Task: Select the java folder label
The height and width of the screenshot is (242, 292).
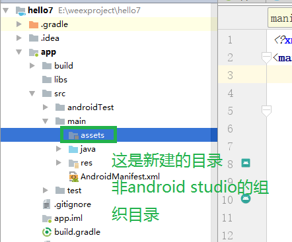Action: coord(88,149)
